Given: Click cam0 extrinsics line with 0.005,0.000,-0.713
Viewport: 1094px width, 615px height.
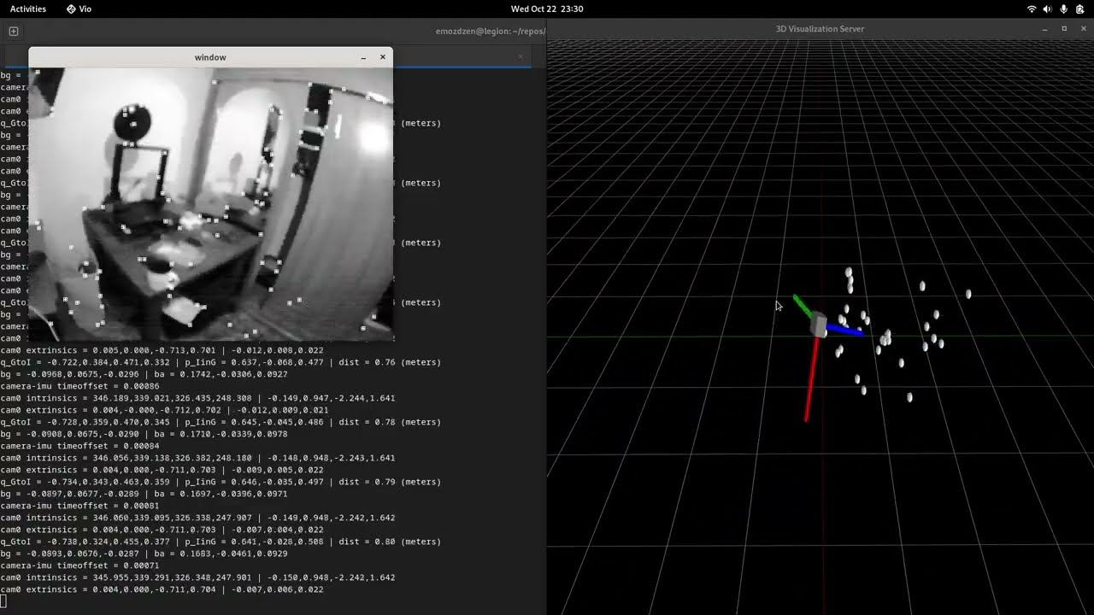Looking at the screenshot, I should point(162,350).
